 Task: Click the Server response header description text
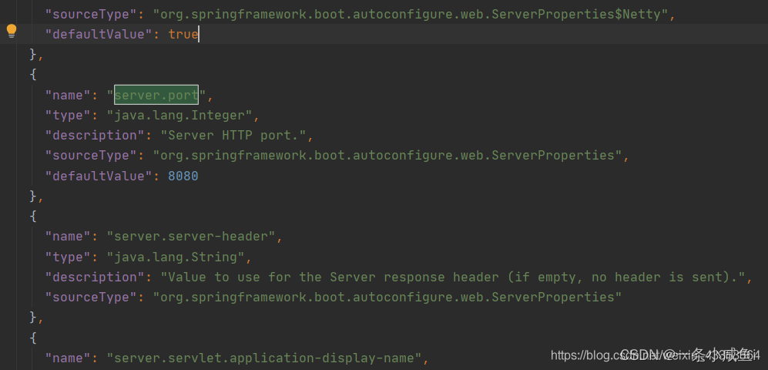(x=453, y=277)
